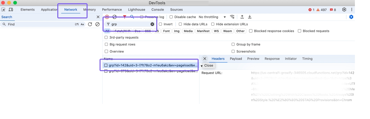Toggle the device toolbar icon
The height and width of the screenshot is (119, 370).
[11, 10]
